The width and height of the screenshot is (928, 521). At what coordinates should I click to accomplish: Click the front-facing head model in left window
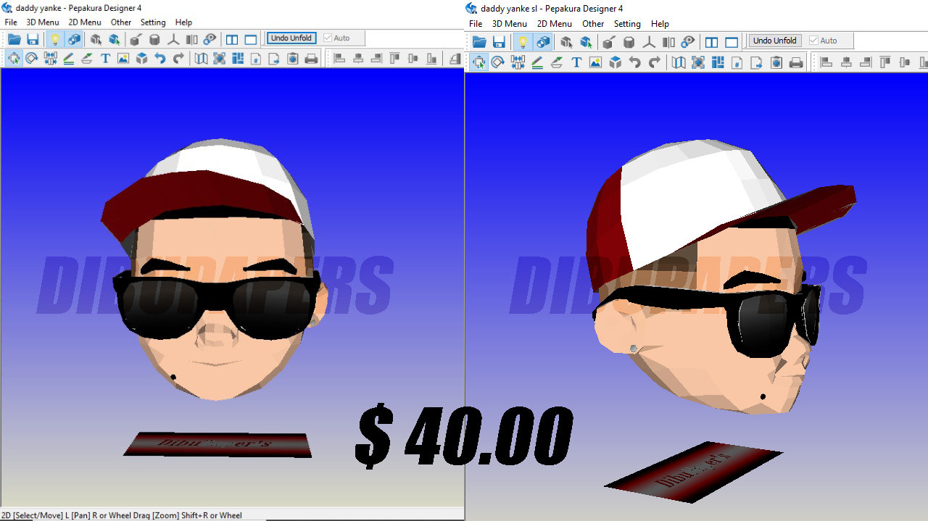214,268
